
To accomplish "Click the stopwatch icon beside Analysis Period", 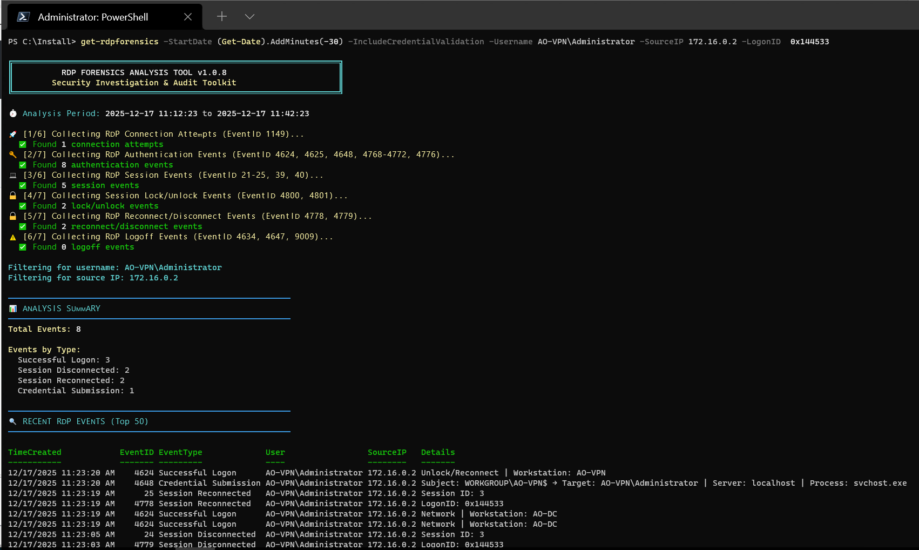I will (x=13, y=113).
